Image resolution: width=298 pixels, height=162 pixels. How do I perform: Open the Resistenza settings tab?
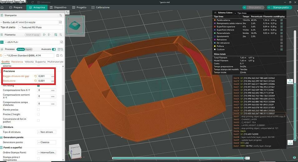(17, 62)
